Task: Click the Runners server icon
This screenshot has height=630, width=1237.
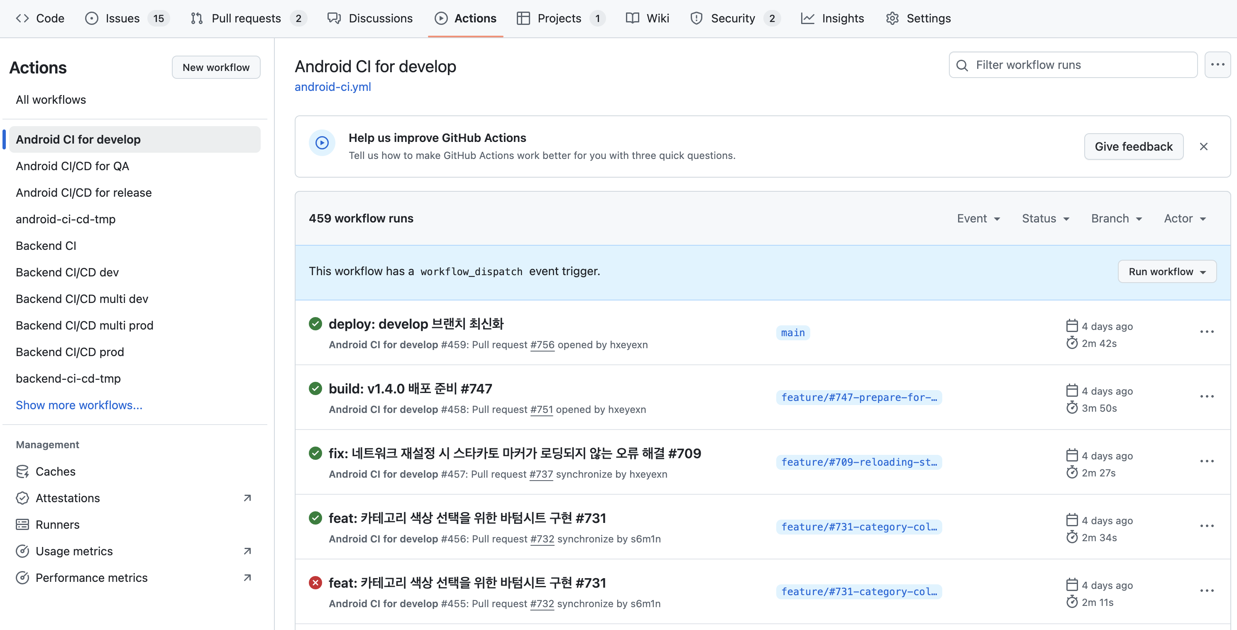Action: [x=22, y=524]
